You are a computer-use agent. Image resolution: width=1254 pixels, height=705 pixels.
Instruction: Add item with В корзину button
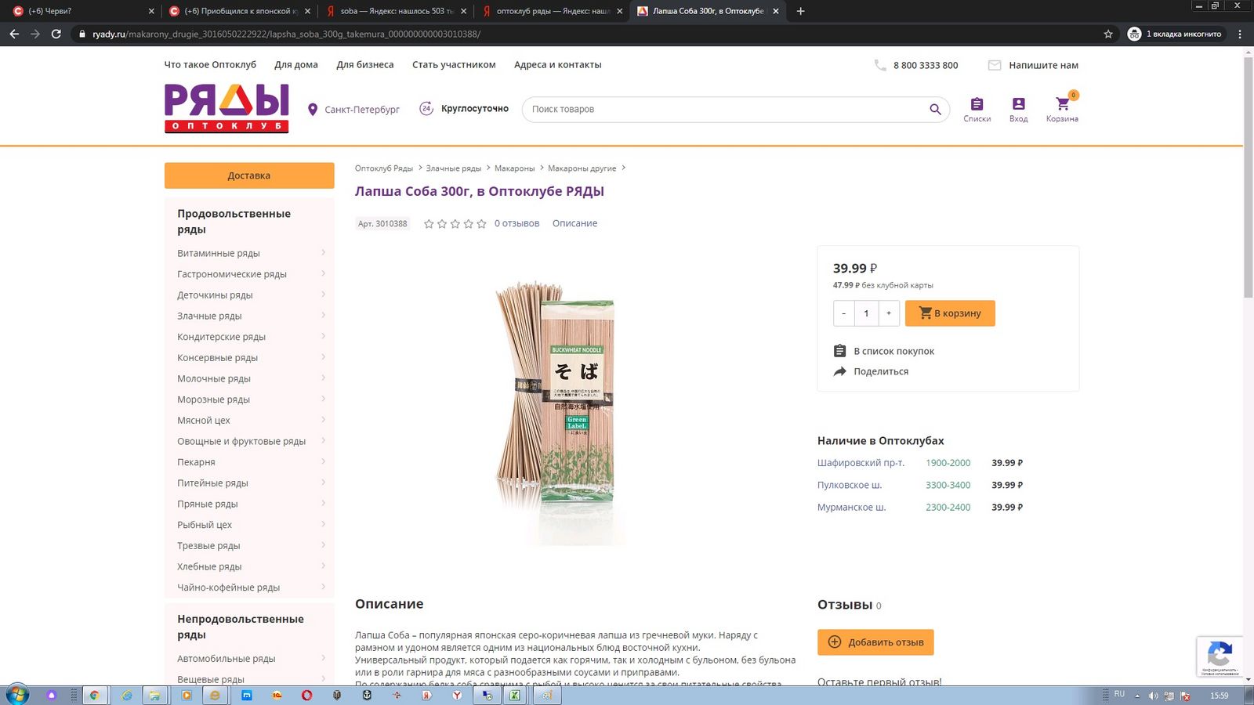(x=950, y=313)
